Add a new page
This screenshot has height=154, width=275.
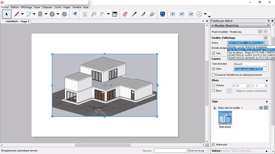click(173, 14)
